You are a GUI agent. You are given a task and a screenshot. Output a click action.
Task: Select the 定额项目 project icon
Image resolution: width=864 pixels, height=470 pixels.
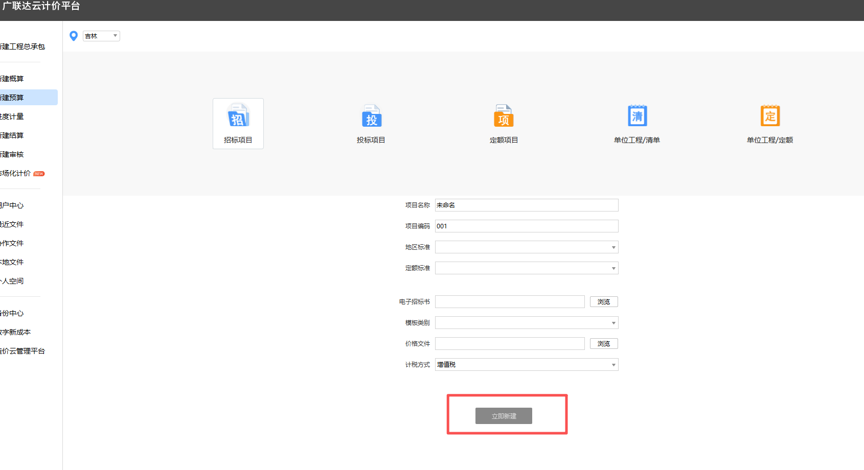(504, 123)
